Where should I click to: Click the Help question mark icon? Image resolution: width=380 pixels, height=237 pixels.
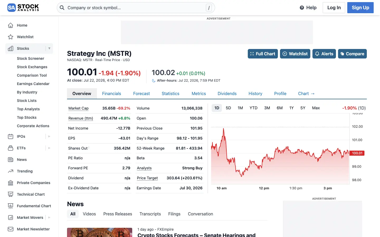tap(302, 8)
